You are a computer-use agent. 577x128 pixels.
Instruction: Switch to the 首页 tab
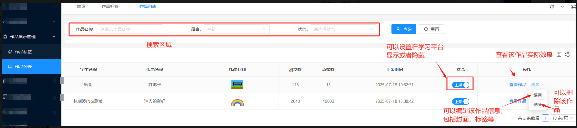[81, 7]
